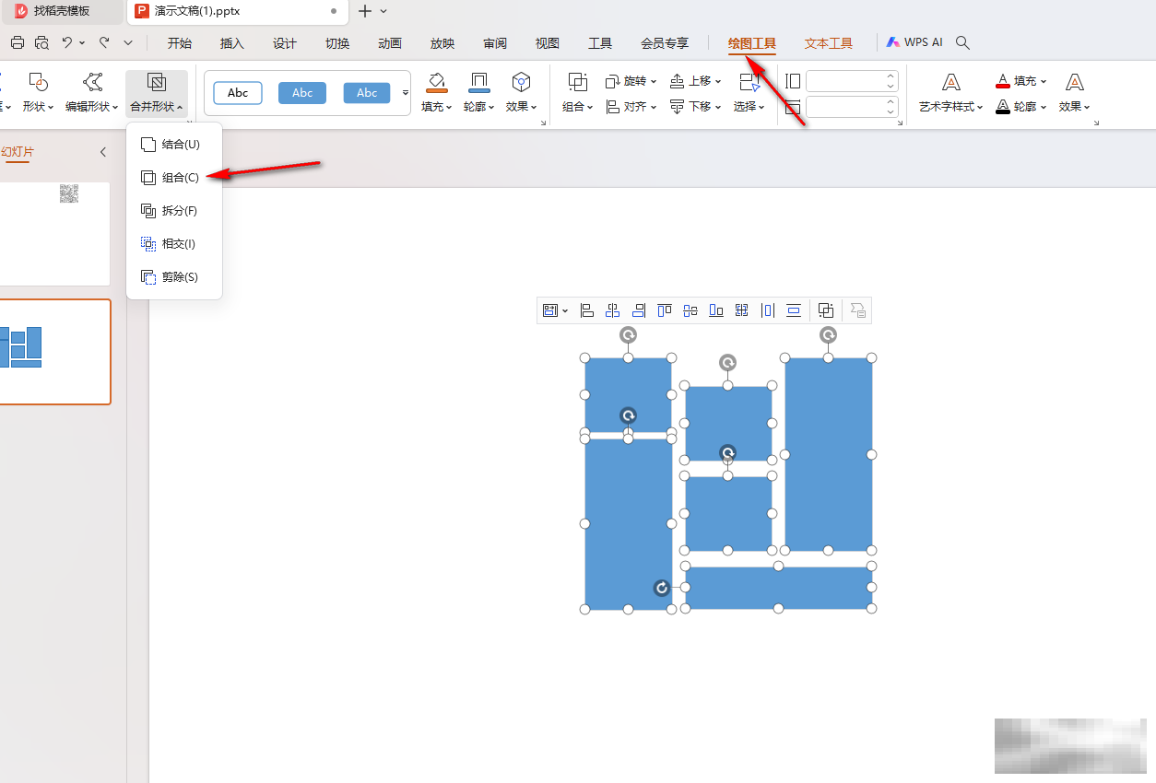Click the group shapes icon in floating toolbar
The image size is (1156, 783).
coord(826,310)
